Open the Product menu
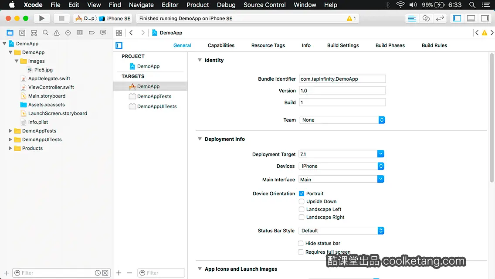The width and height of the screenshot is (495, 279). point(198,5)
